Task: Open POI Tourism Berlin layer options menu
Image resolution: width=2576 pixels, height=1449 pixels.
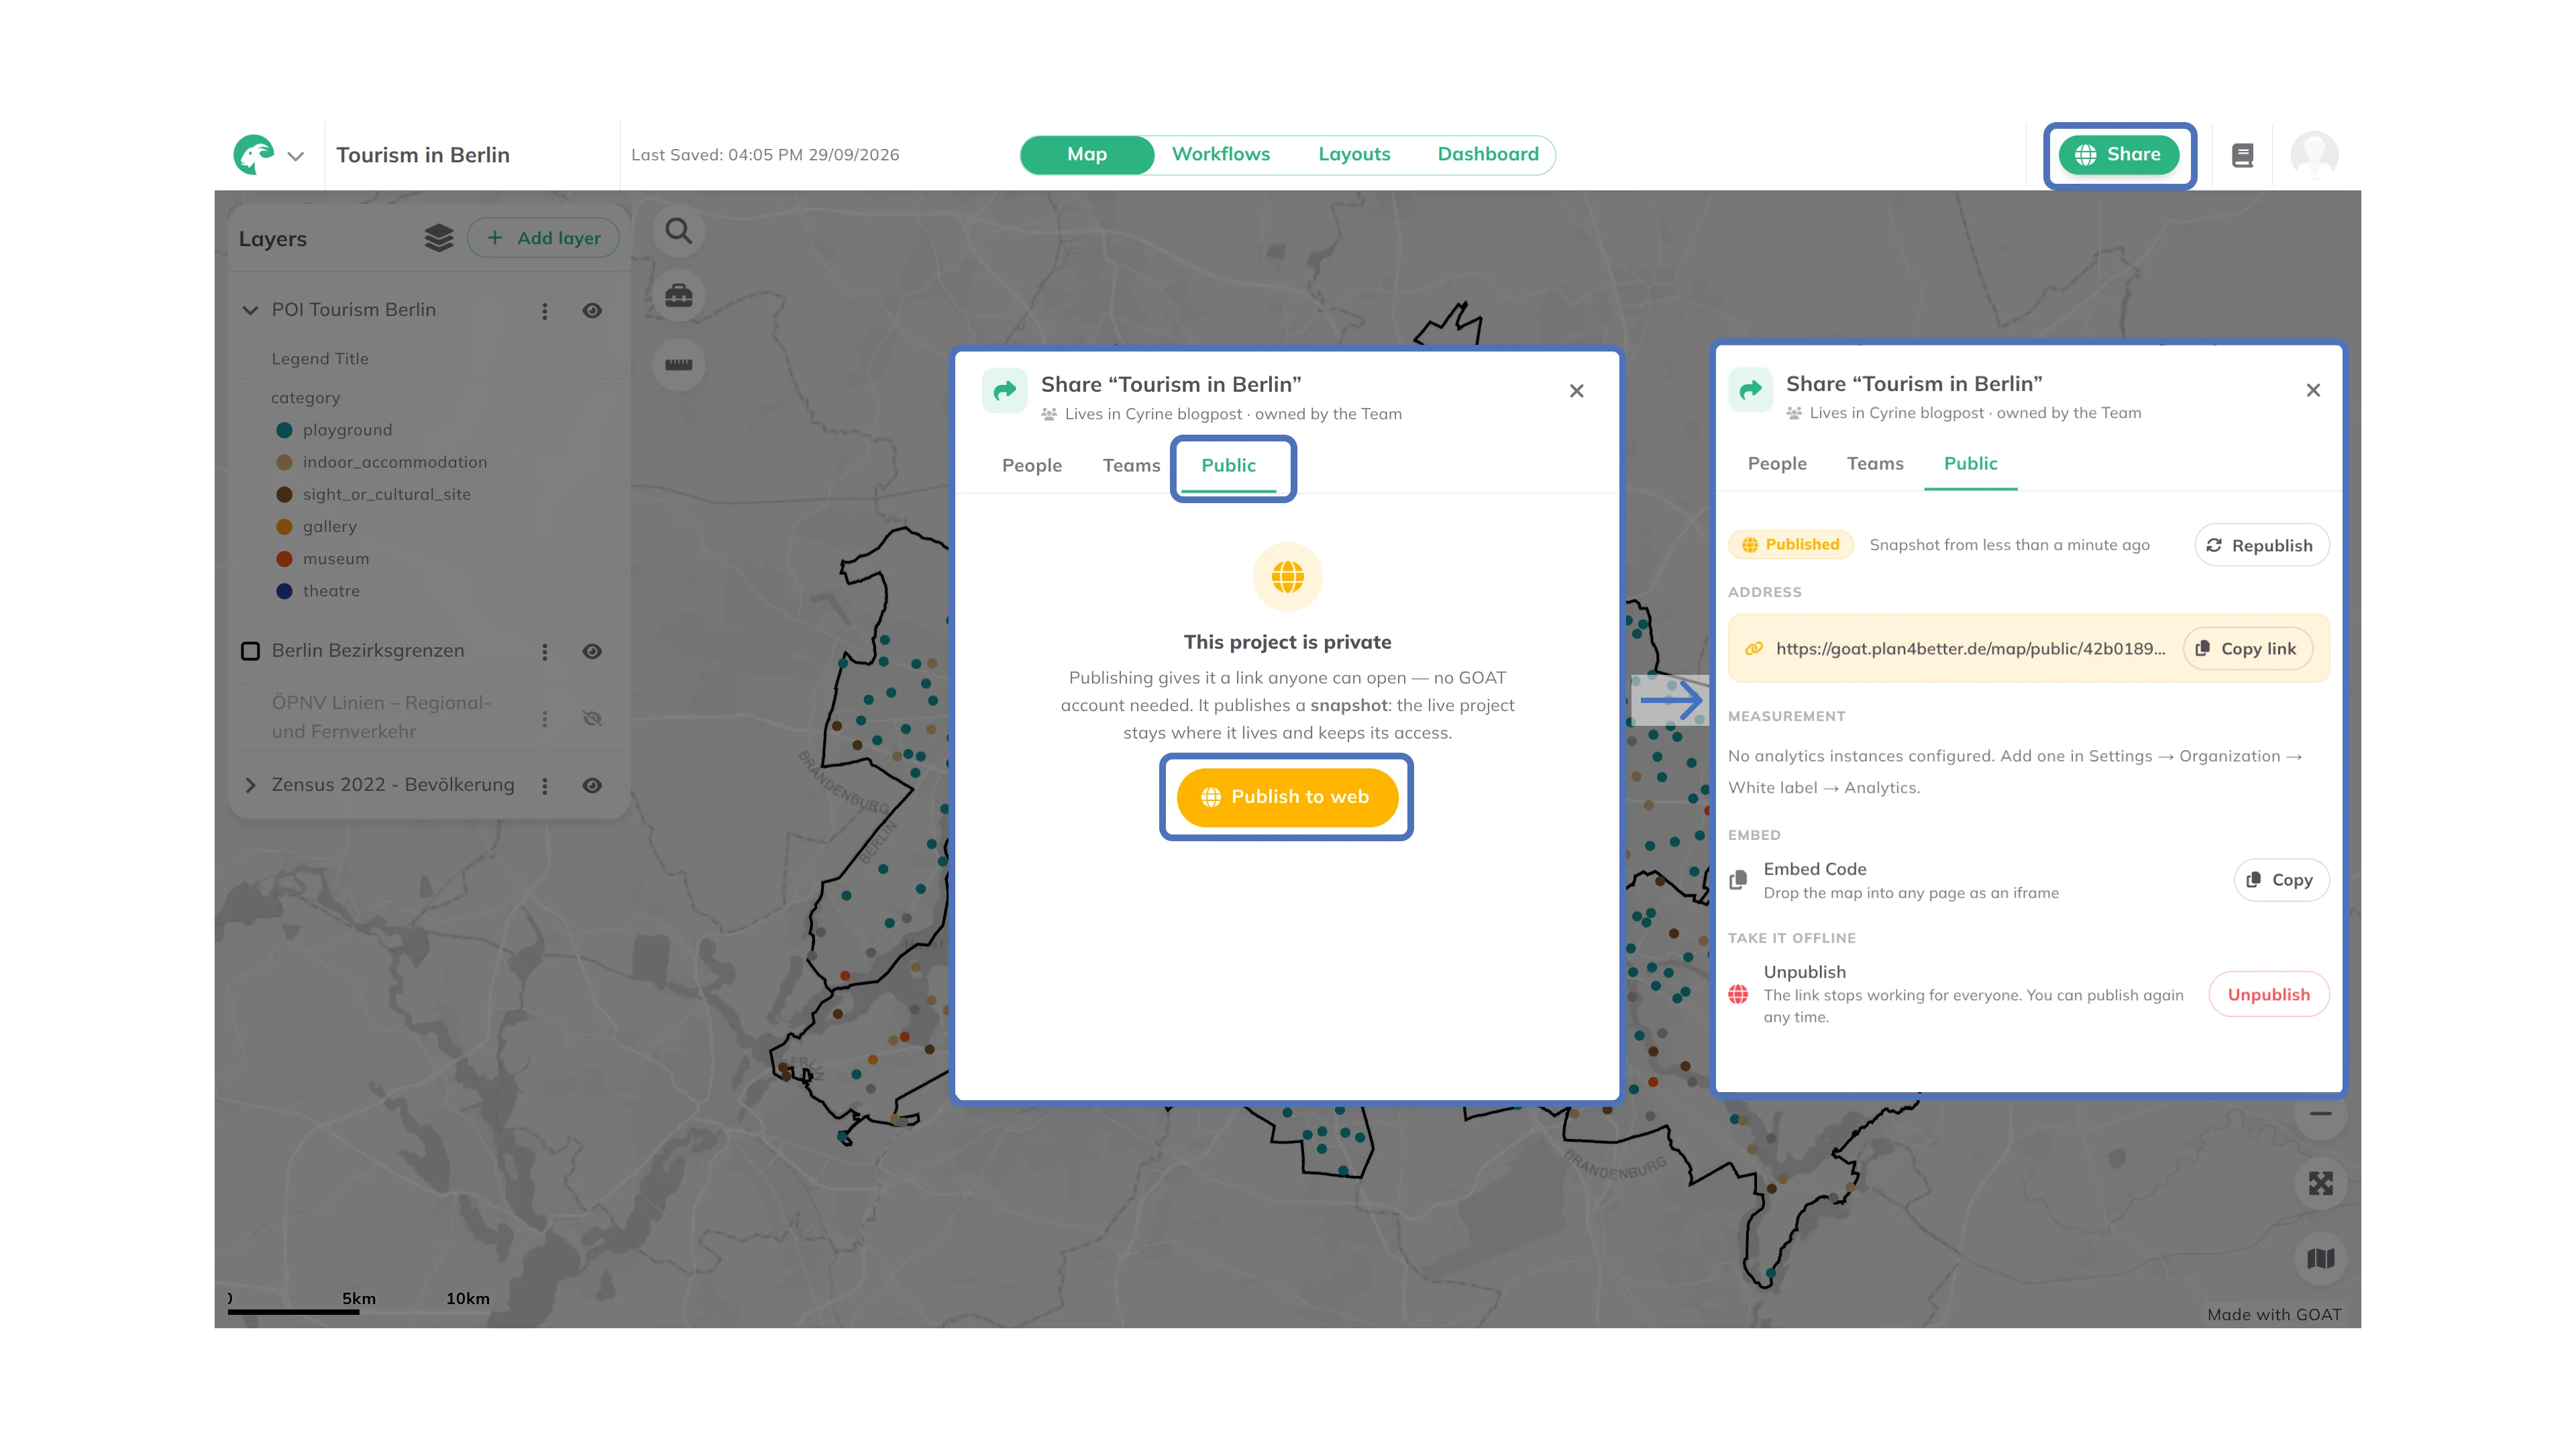Action: coord(545,311)
